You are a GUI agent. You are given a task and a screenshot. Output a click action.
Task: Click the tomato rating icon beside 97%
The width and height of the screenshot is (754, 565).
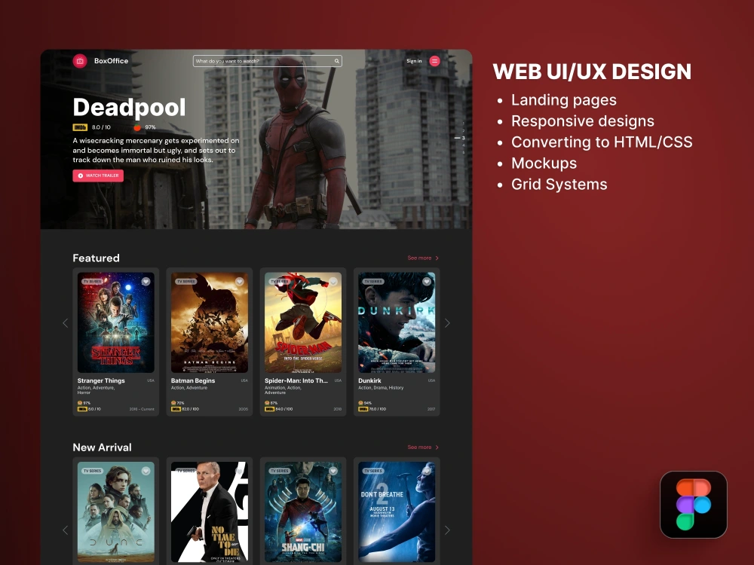[137, 127]
